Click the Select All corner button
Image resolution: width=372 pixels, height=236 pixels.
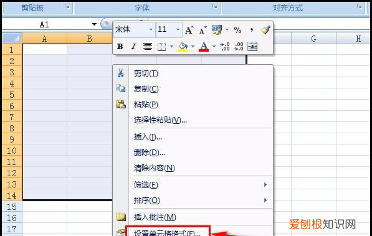[x=12, y=38]
